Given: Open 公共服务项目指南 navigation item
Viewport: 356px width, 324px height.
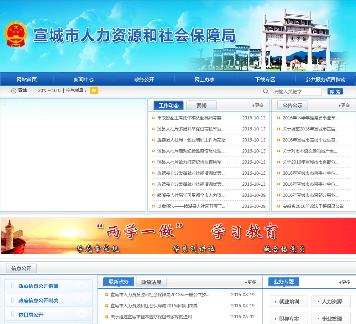Looking at the screenshot, I should [x=326, y=79].
